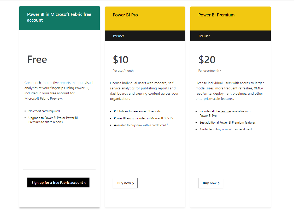Image resolution: width=294 pixels, height=214 pixels.
Task: Click 'Publish and share Power BI reports' bullet
Action: tap(138, 111)
